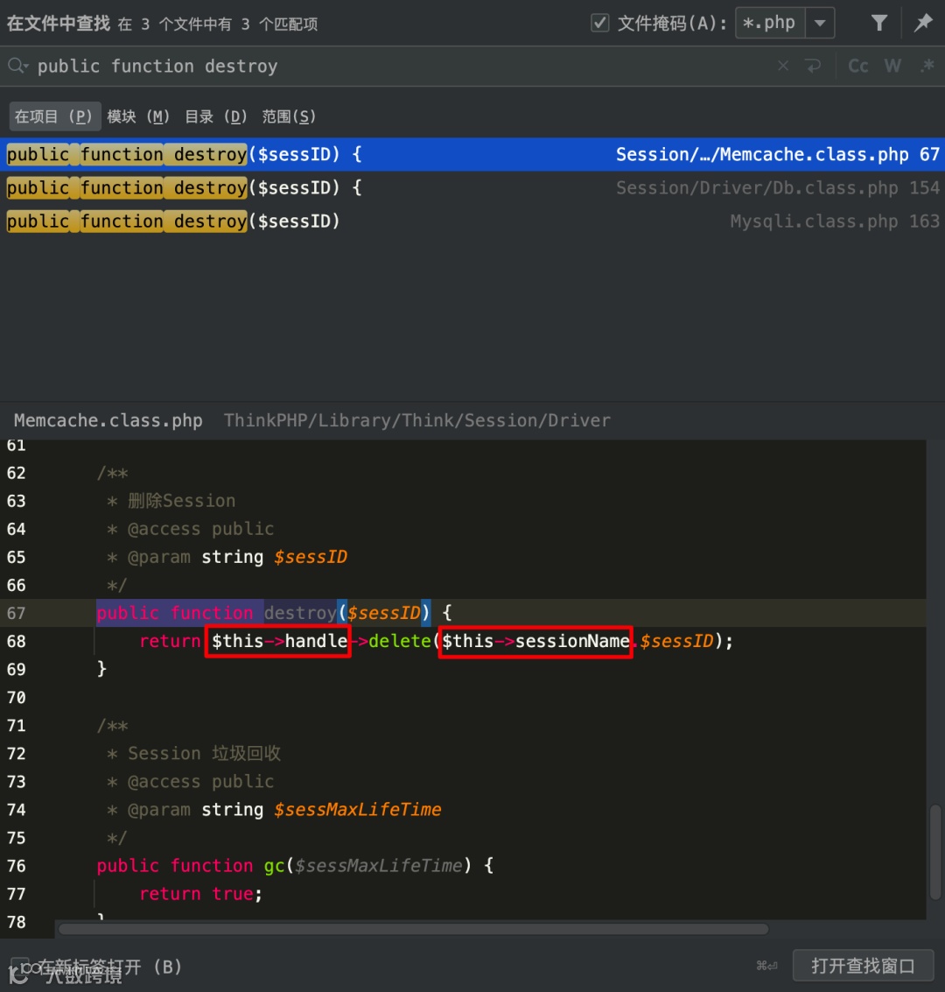
Task: Pin the find window with pin icon
Action: coord(923,24)
